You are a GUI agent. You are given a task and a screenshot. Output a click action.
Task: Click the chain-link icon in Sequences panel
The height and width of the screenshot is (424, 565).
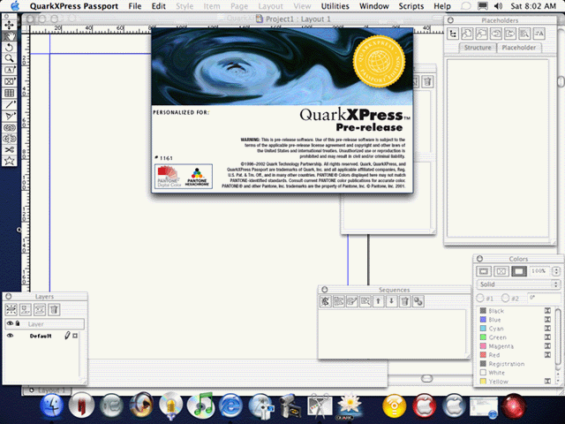(418, 301)
